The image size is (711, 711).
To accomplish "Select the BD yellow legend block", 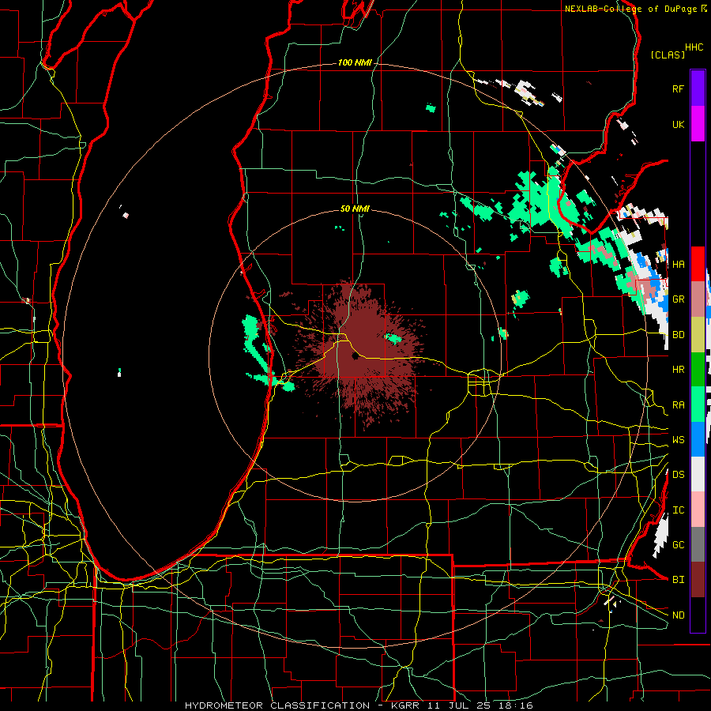I will [698, 335].
